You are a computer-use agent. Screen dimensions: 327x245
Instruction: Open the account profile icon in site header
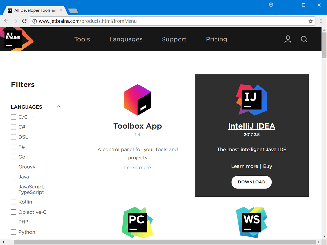coord(288,39)
